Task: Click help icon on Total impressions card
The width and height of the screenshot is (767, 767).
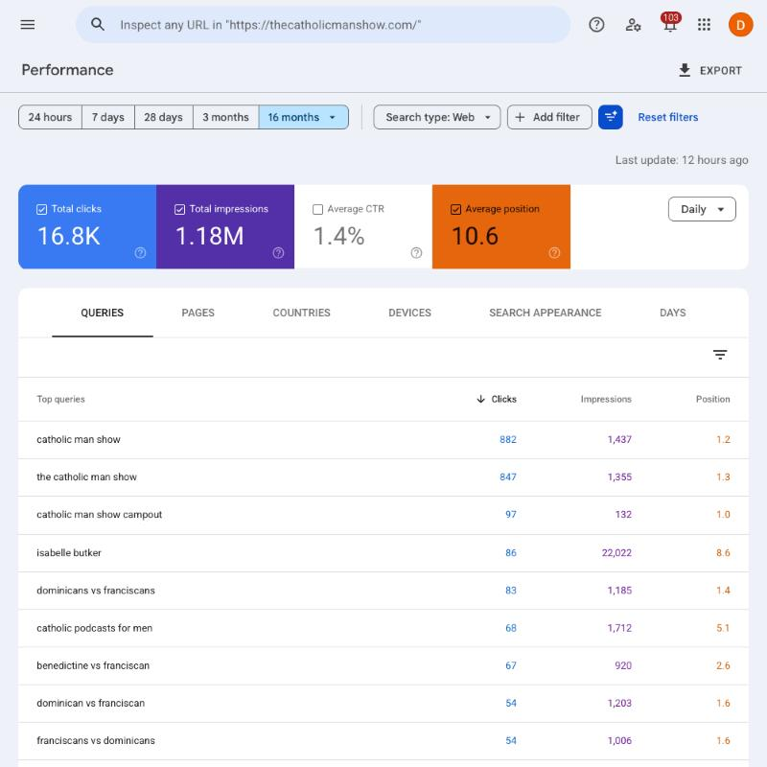Action: coord(278,253)
